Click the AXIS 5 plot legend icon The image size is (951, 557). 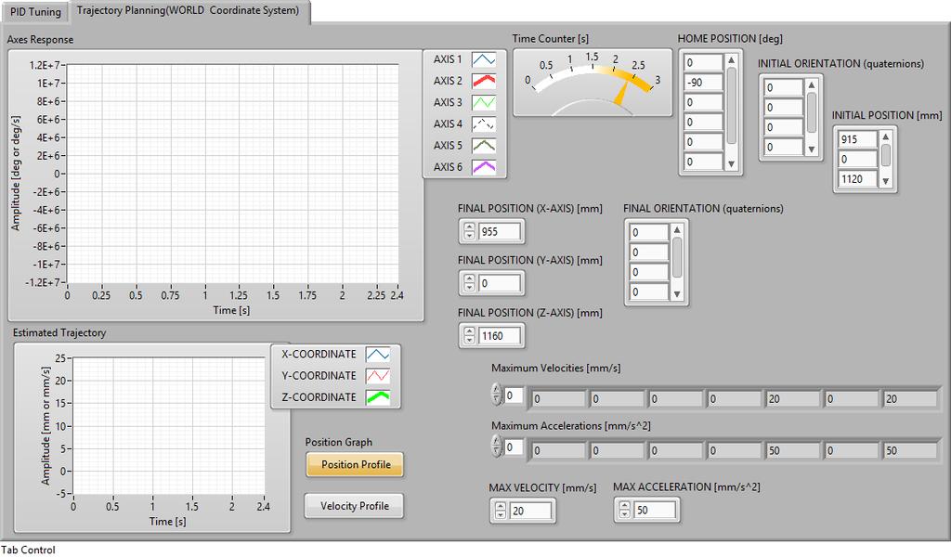[x=483, y=146]
